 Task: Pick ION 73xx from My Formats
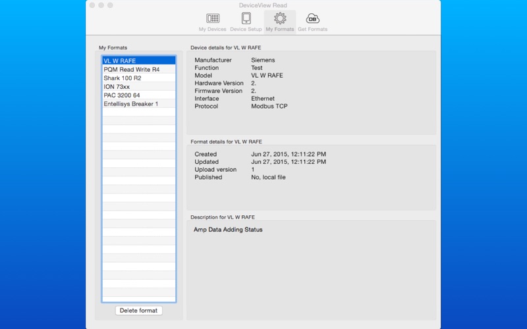[138, 86]
